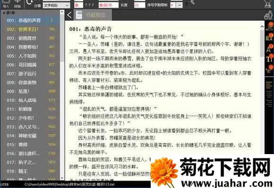Click the text lines layout icon in sidebar
The image size is (274, 188).
coord(269,84)
